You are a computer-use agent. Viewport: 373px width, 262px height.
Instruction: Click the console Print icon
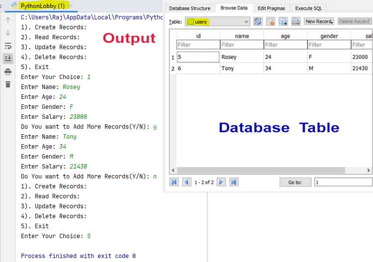(x=8, y=72)
